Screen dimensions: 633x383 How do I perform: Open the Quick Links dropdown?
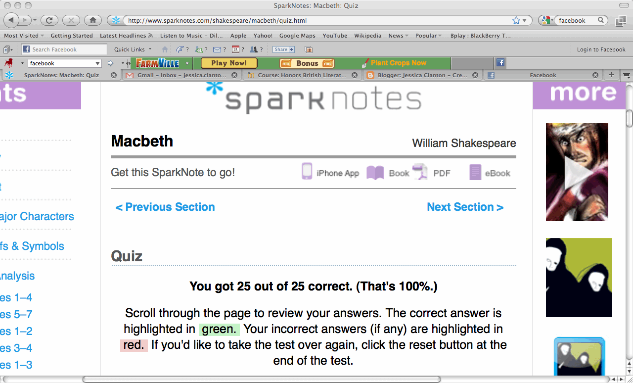[133, 49]
